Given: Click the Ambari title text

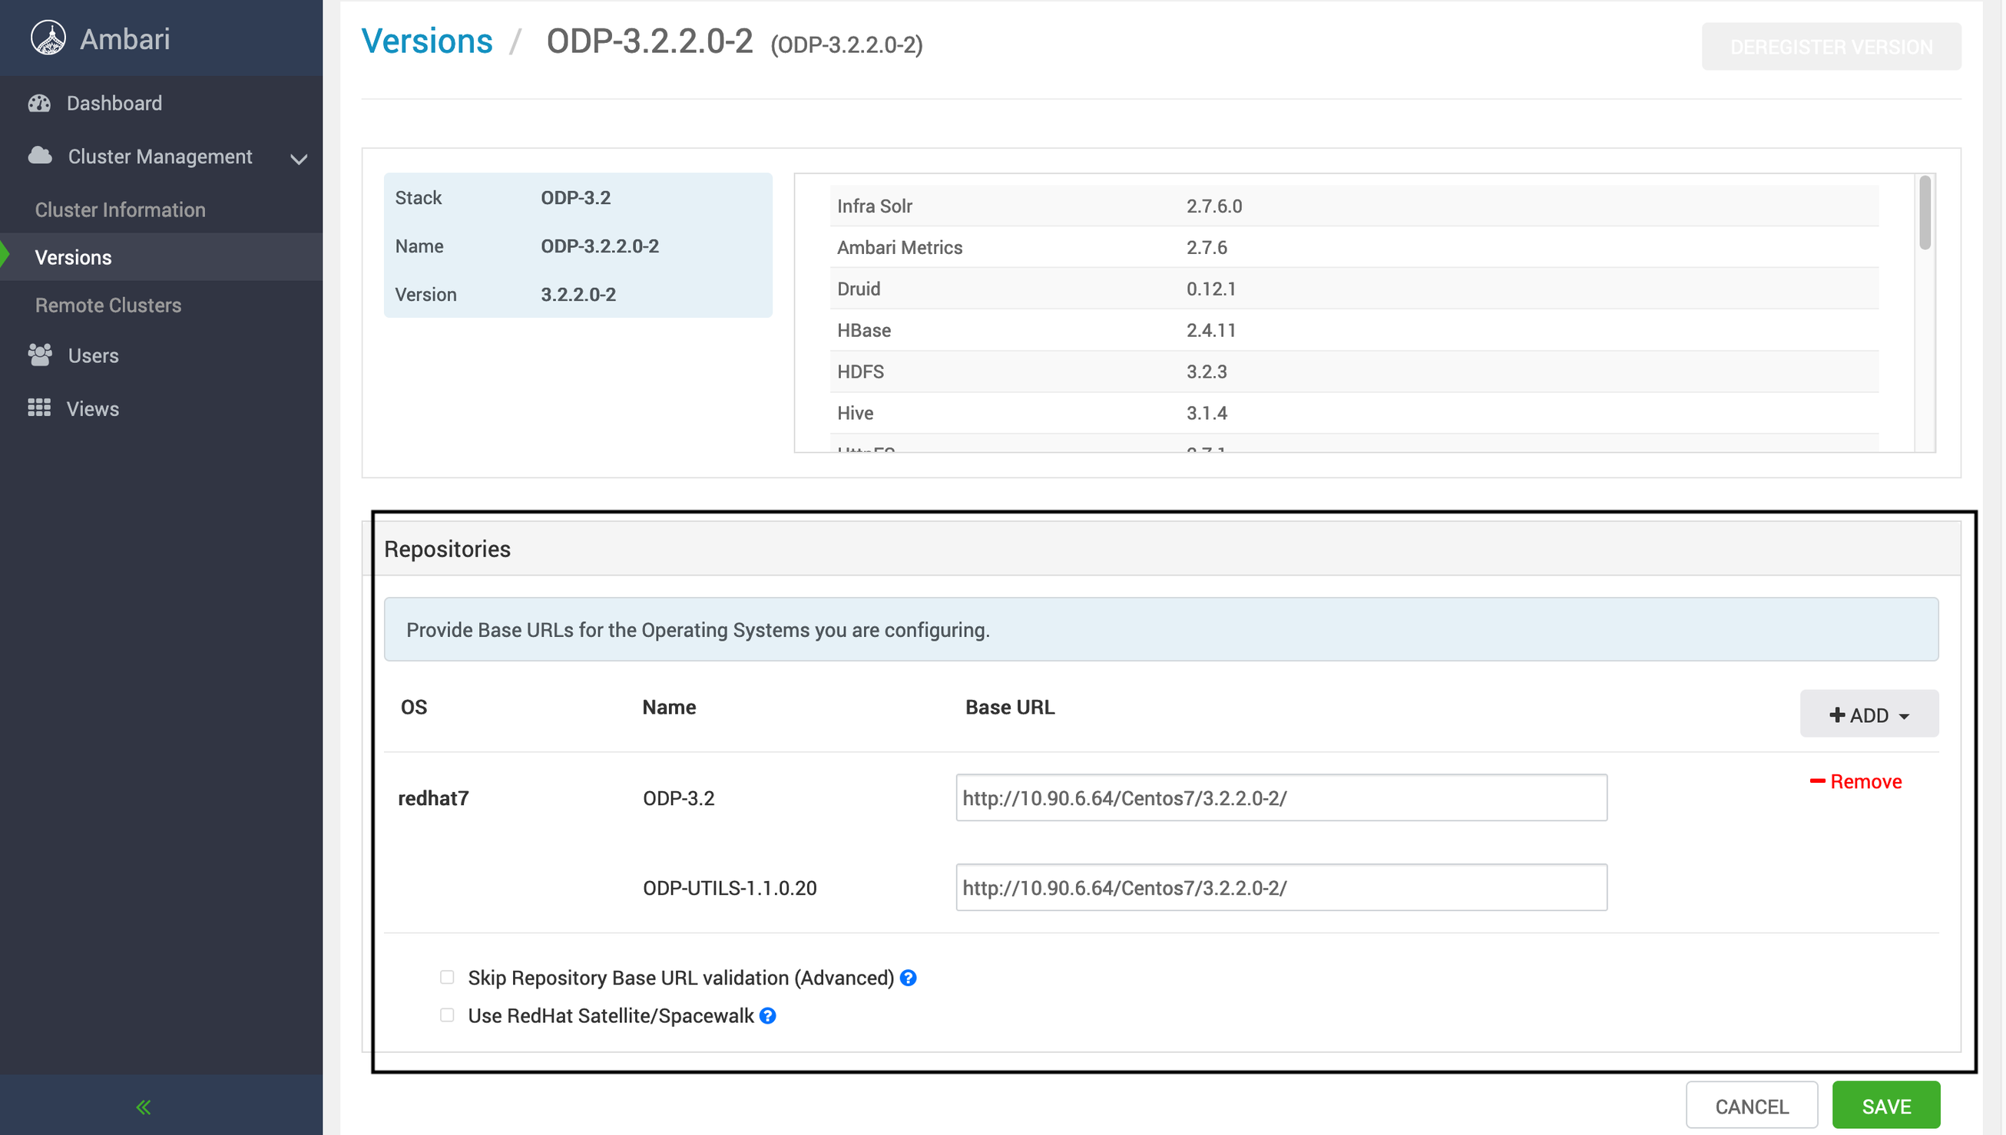Looking at the screenshot, I should (x=124, y=39).
